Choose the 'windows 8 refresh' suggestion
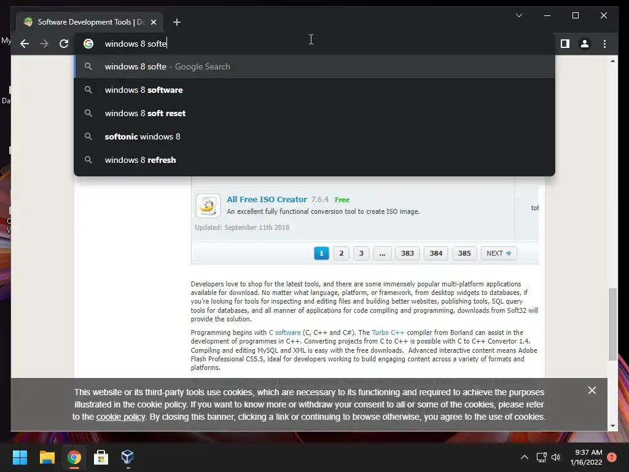Screen dimensions: 629x472 coord(314,160)
